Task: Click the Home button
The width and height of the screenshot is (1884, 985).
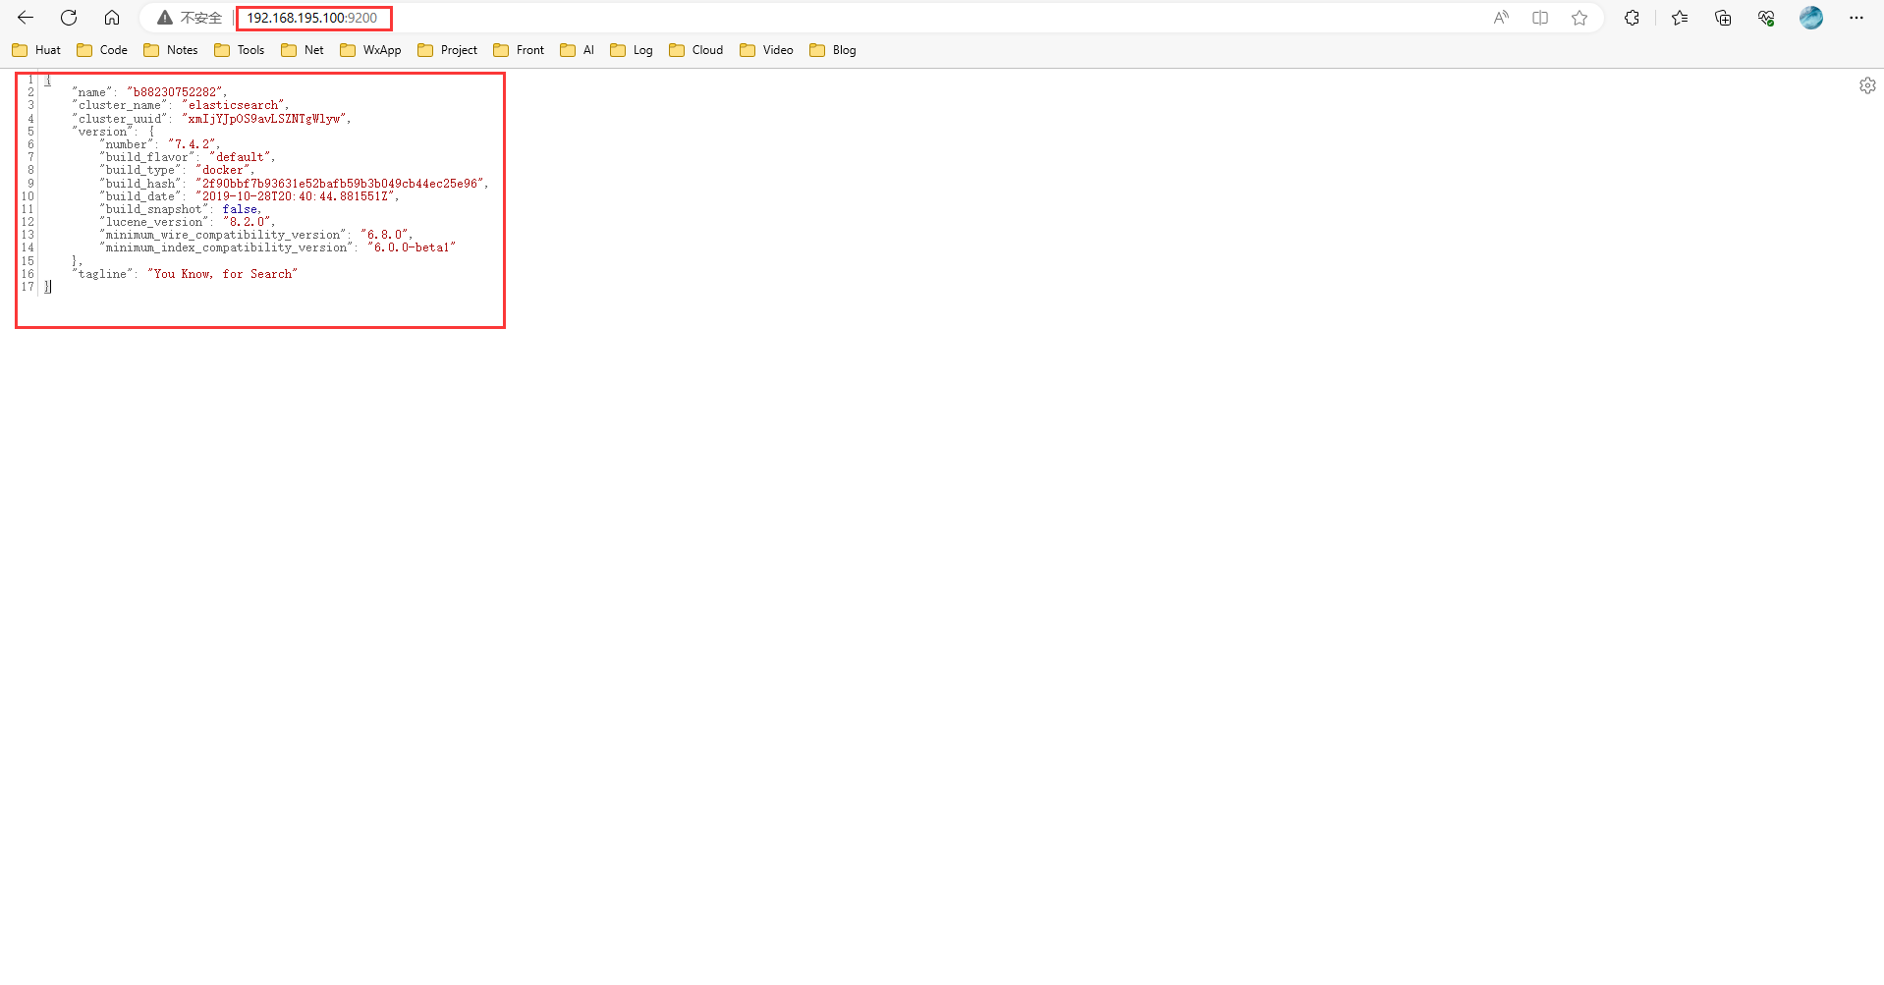Action: point(112,18)
